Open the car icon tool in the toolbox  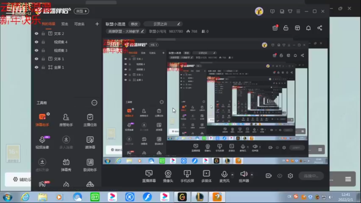(x=90, y=184)
